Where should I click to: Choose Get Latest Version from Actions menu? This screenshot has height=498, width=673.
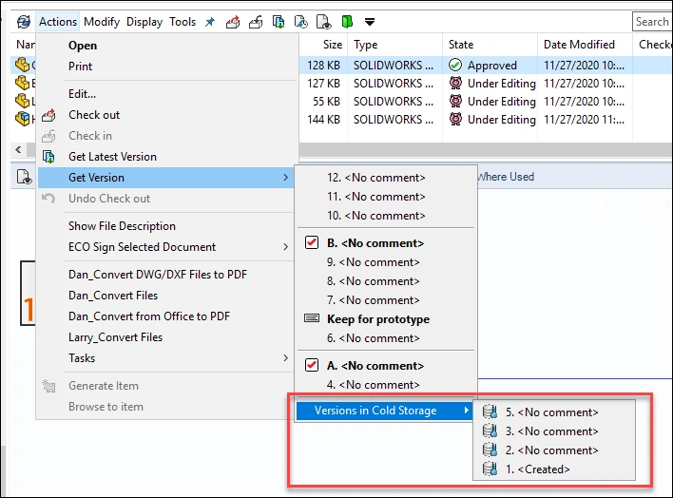[112, 157]
